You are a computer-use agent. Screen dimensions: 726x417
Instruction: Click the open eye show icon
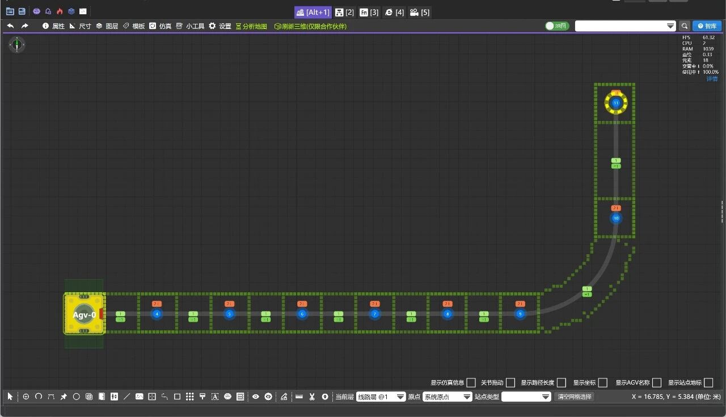(x=255, y=397)
